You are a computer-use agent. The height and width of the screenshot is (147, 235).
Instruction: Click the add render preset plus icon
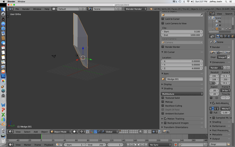[225, 68]
